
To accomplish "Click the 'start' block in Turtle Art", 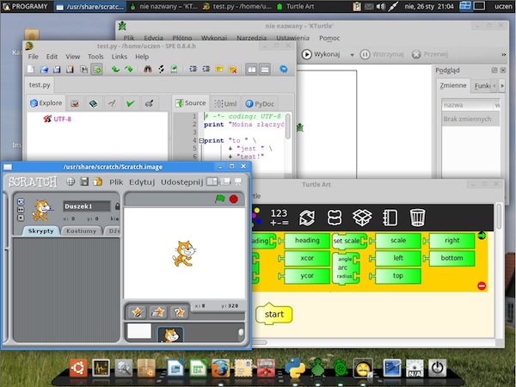I will pos(273,314).
